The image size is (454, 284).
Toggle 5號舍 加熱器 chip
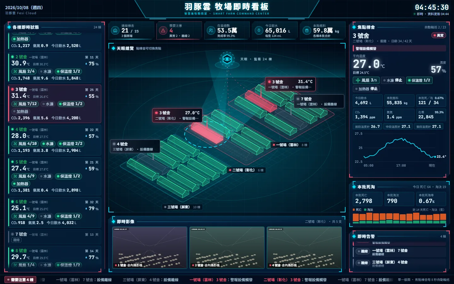pyautogui.click(x=21, y=184)
